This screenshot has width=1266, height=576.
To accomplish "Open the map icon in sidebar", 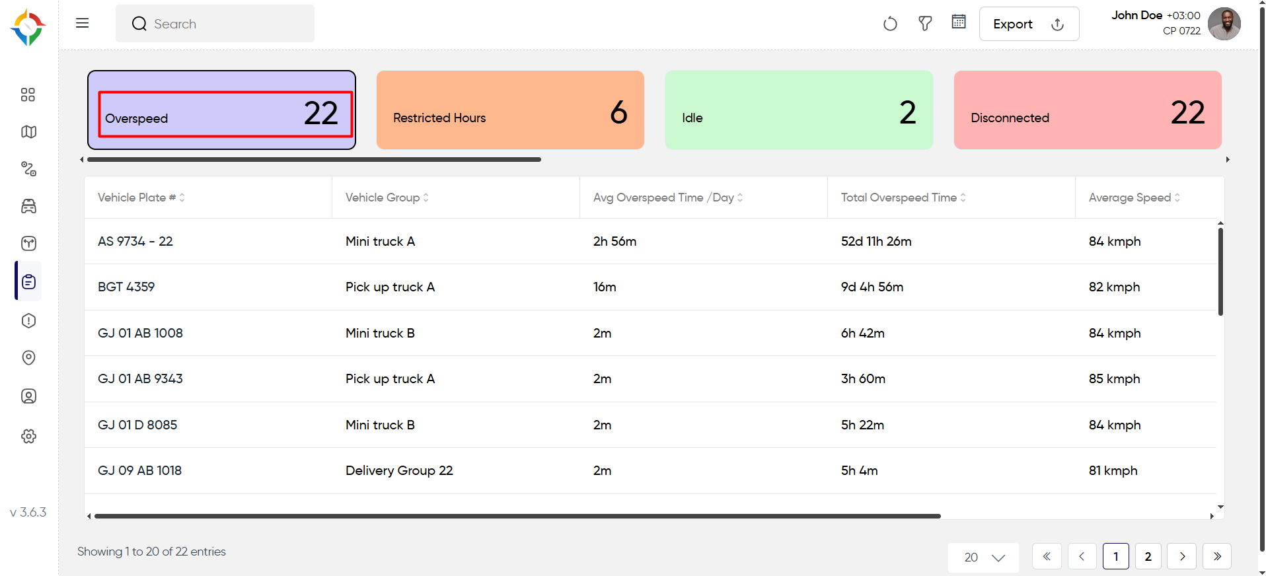I will (x=28, y=132).
